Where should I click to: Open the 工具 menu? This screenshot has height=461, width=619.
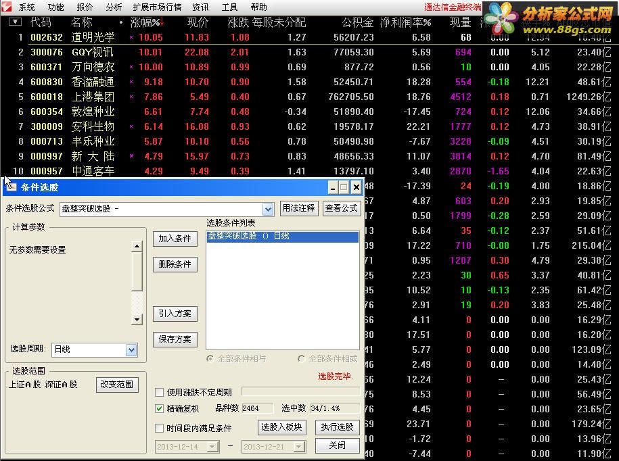tap(230, 7)
